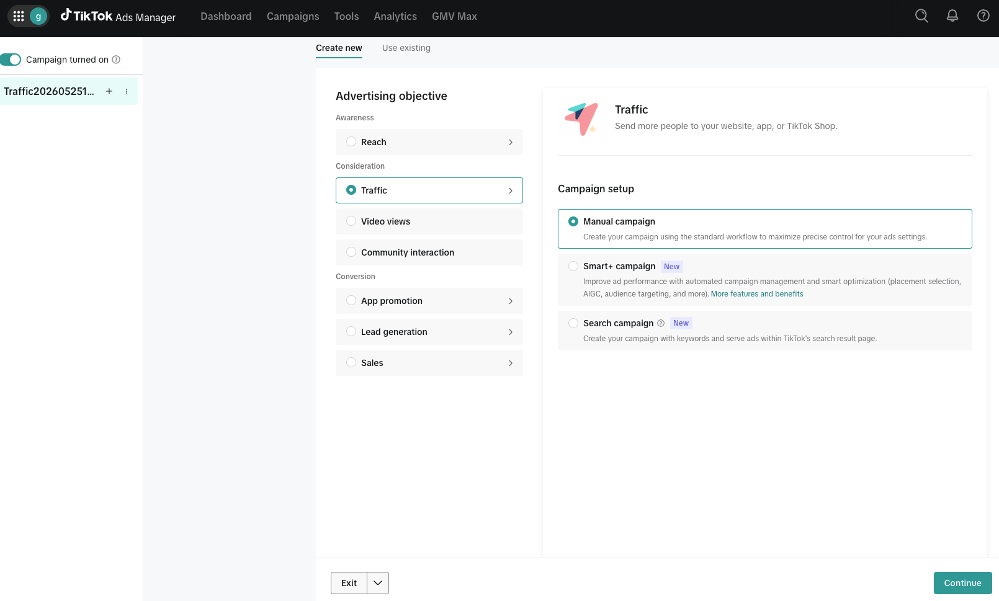This screenshot has width=999, height=601.
Task: Open the search magnifier icon
Action: (921, 16)
